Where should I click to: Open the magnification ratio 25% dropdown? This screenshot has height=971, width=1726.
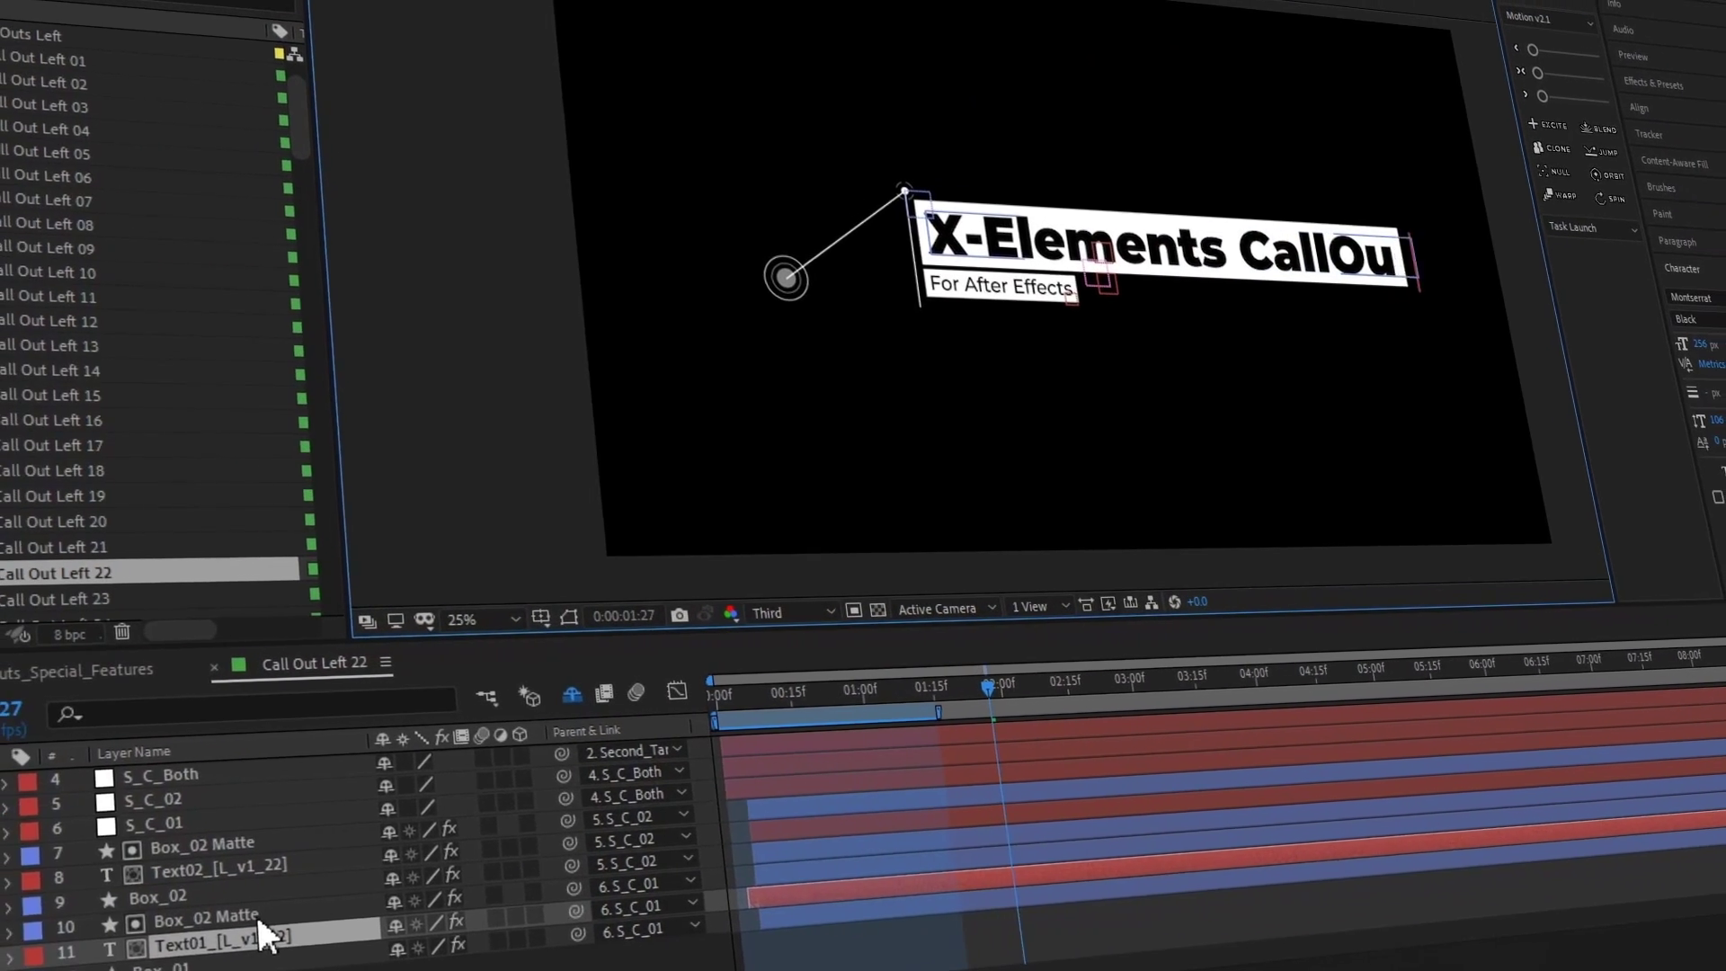[x=484, y=619]
